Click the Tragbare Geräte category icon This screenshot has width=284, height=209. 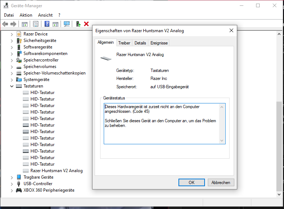point(19,177)
